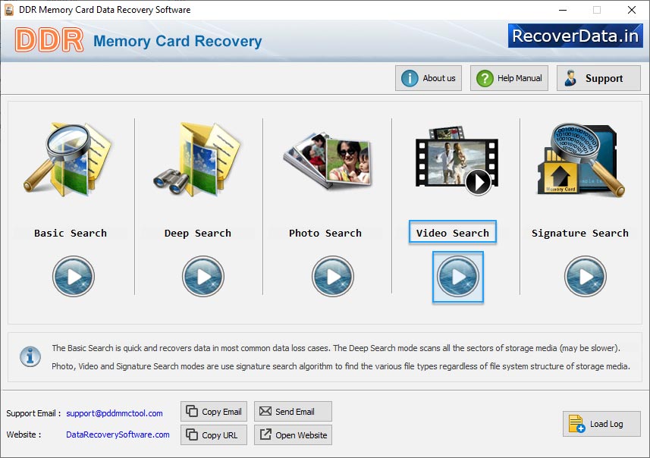Click the Basic Search magnifier folder icon
This screenshot has height=458, width=650.
(68, 159)
